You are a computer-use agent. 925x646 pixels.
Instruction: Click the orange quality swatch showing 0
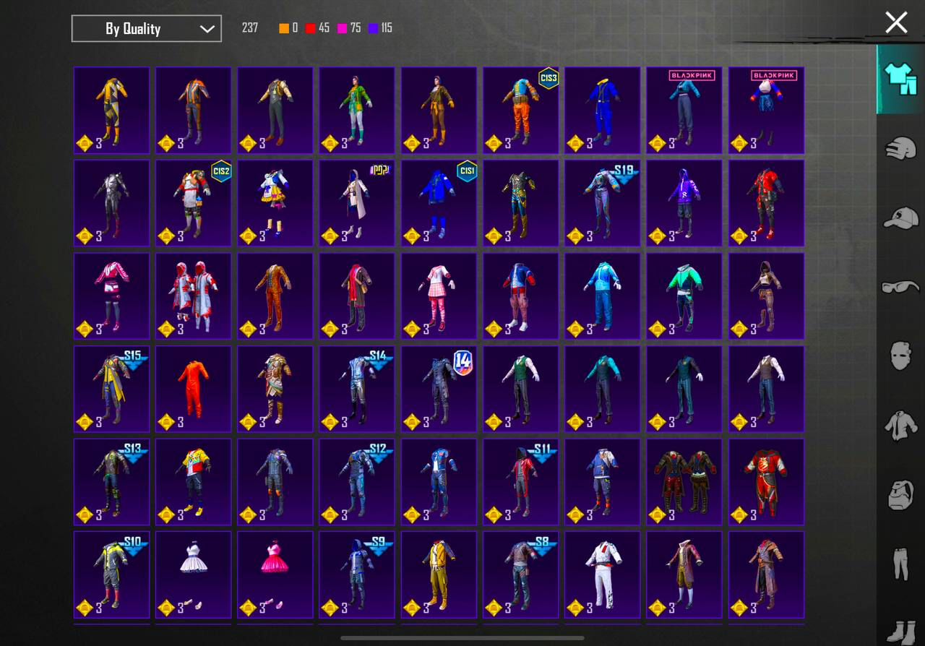[284, 28]
